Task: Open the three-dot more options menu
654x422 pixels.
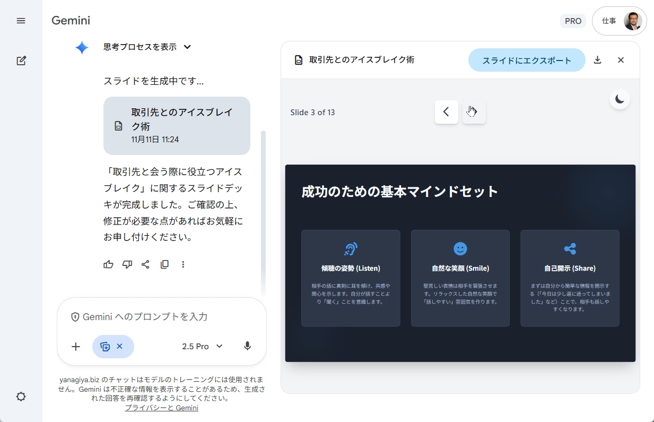Action: pyautogui.click(x=183, y=264)
